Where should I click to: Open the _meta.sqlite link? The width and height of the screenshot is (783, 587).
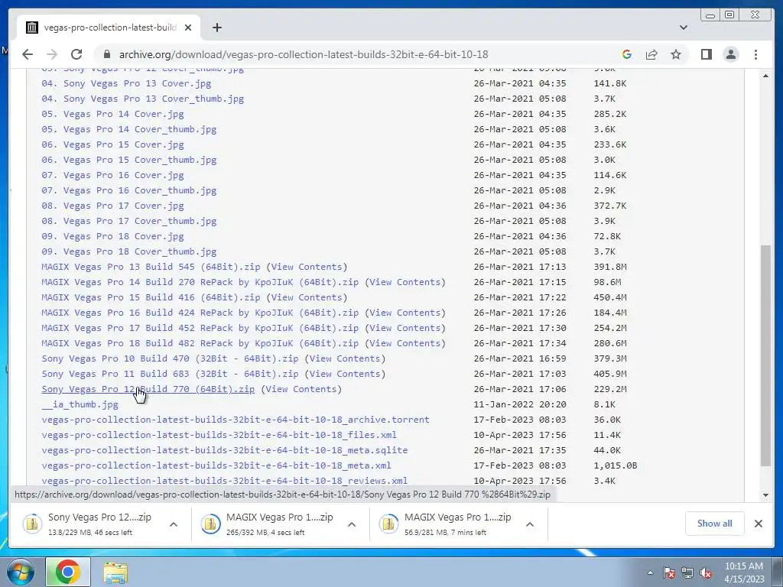click(224, 450)
